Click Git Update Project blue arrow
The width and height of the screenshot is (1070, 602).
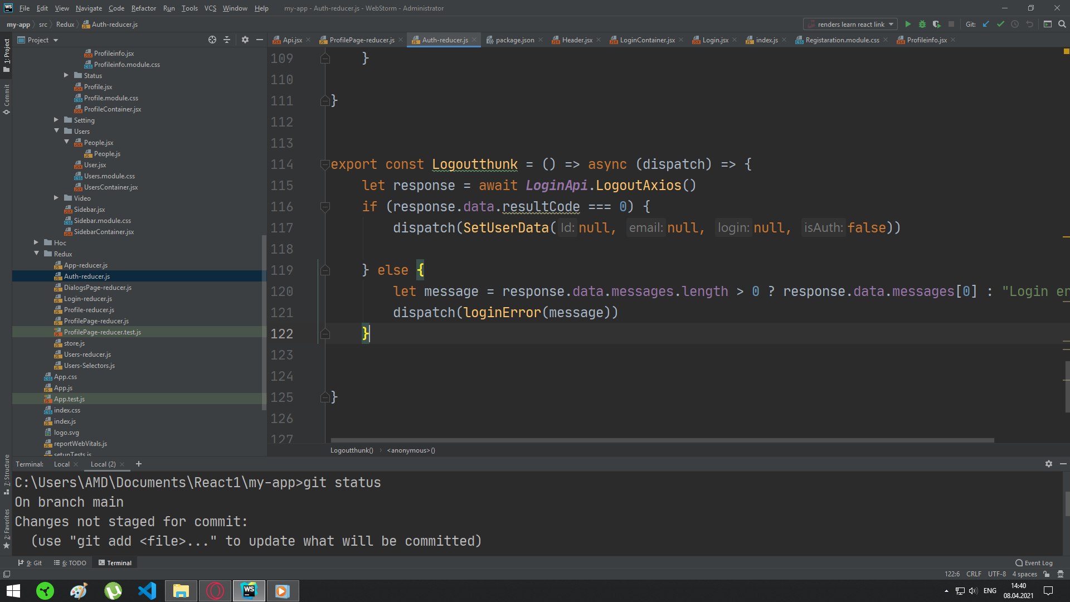pos(986,24)
